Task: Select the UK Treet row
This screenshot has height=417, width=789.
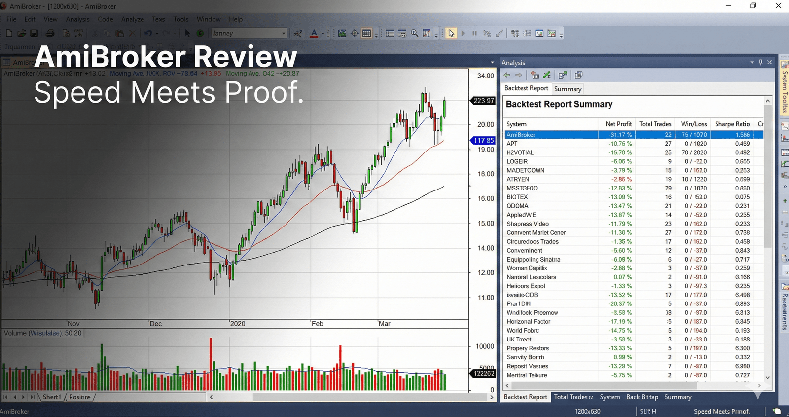Action: click(634, 339)
